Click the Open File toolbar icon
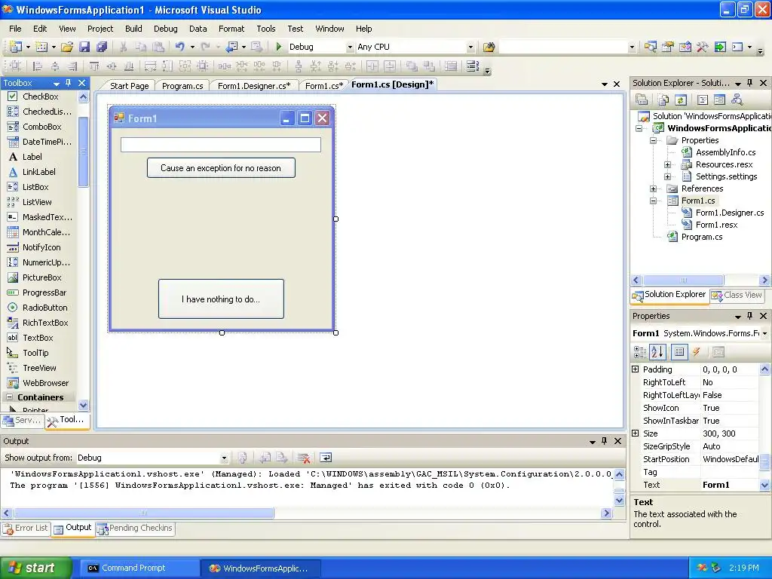Image resolution: width=772 pixels, height=579 pixels. point(67,47)
